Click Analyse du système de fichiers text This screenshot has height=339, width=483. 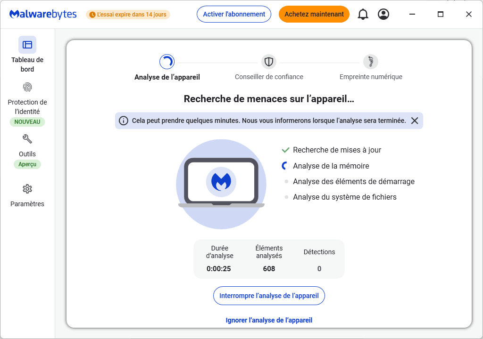point(345,197)
